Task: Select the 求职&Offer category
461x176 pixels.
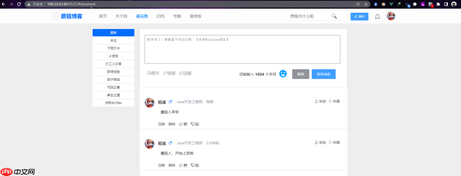Action: 114,103
